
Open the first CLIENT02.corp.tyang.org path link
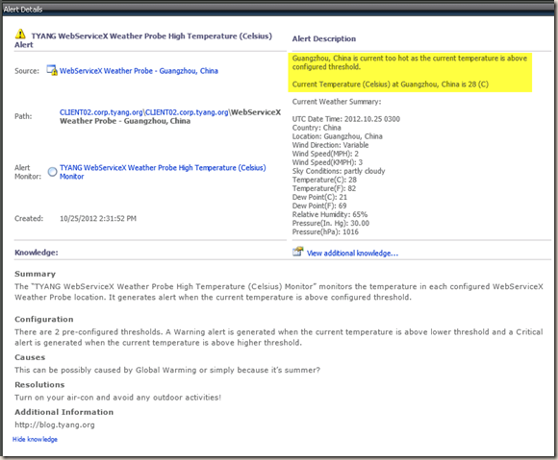[101, 112]
